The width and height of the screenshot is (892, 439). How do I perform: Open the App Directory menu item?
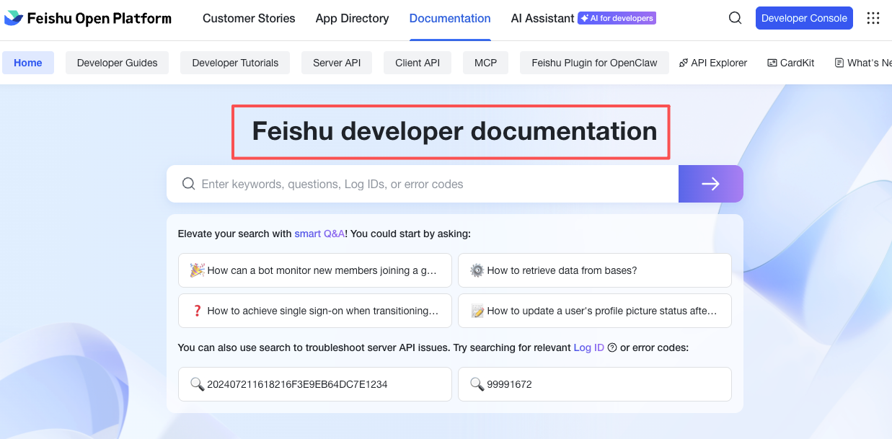coord(352,18)
